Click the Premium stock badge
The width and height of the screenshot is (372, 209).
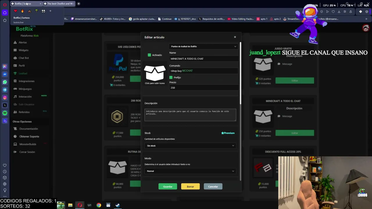point(228,133)
